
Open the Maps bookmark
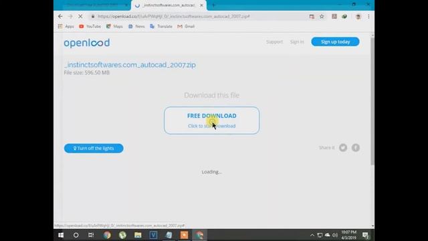click(x=114, y=26)
